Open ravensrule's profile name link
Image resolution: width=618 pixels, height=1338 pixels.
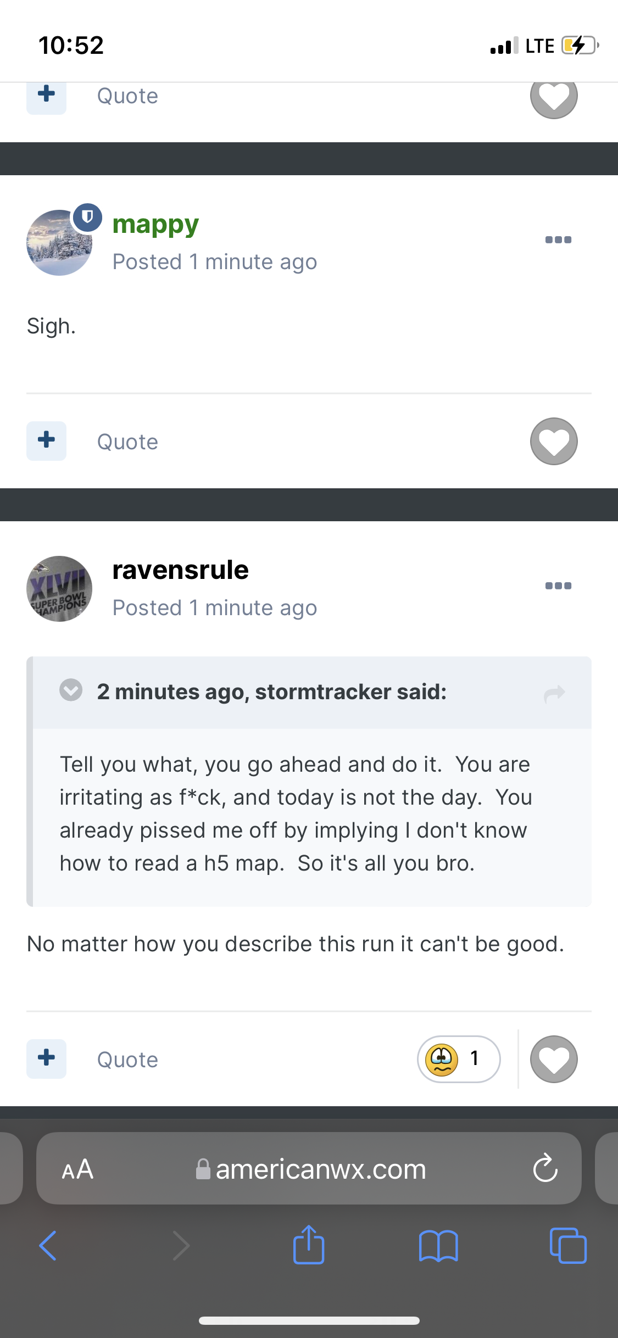click(180, 570)
